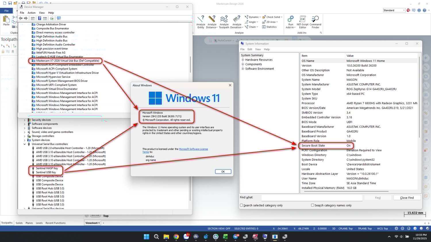
Task: Click Back arrow in the Device Manager toolbar
Action: [21, 18]
